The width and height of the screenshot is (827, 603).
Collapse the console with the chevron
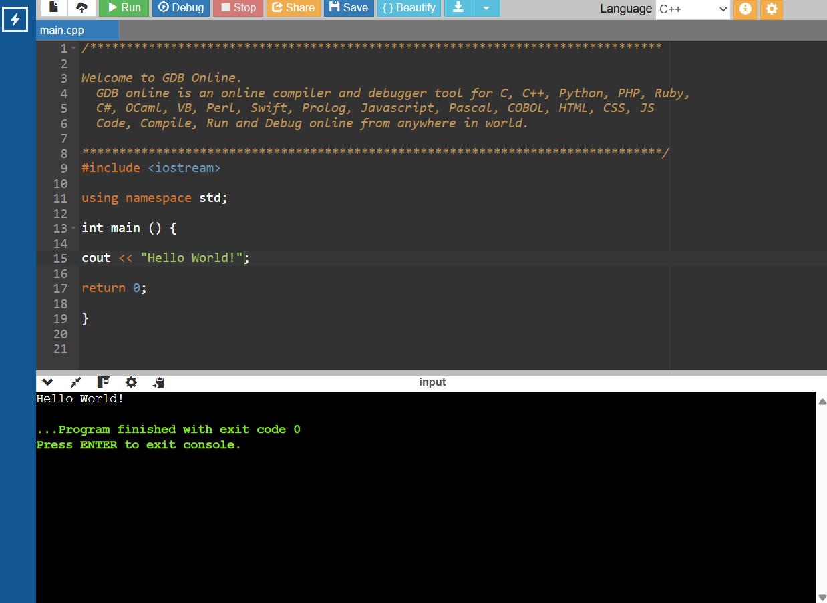tap(47, 382)
